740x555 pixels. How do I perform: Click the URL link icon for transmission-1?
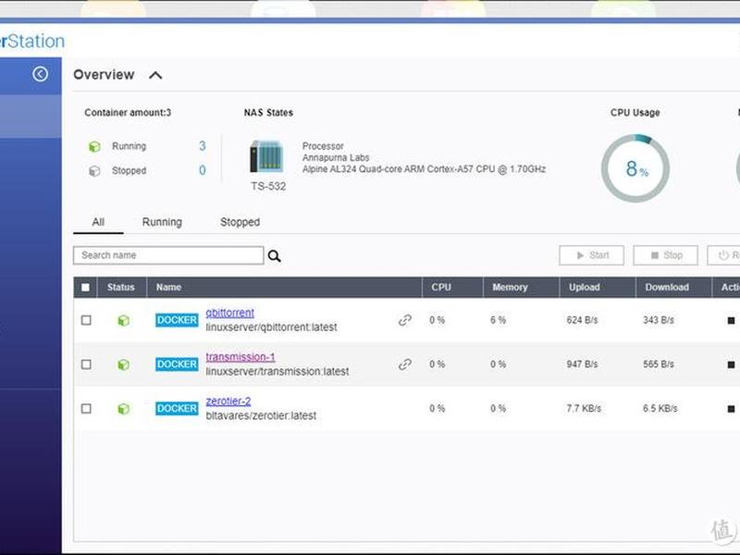pyautogui.click(x=405, y=364)
